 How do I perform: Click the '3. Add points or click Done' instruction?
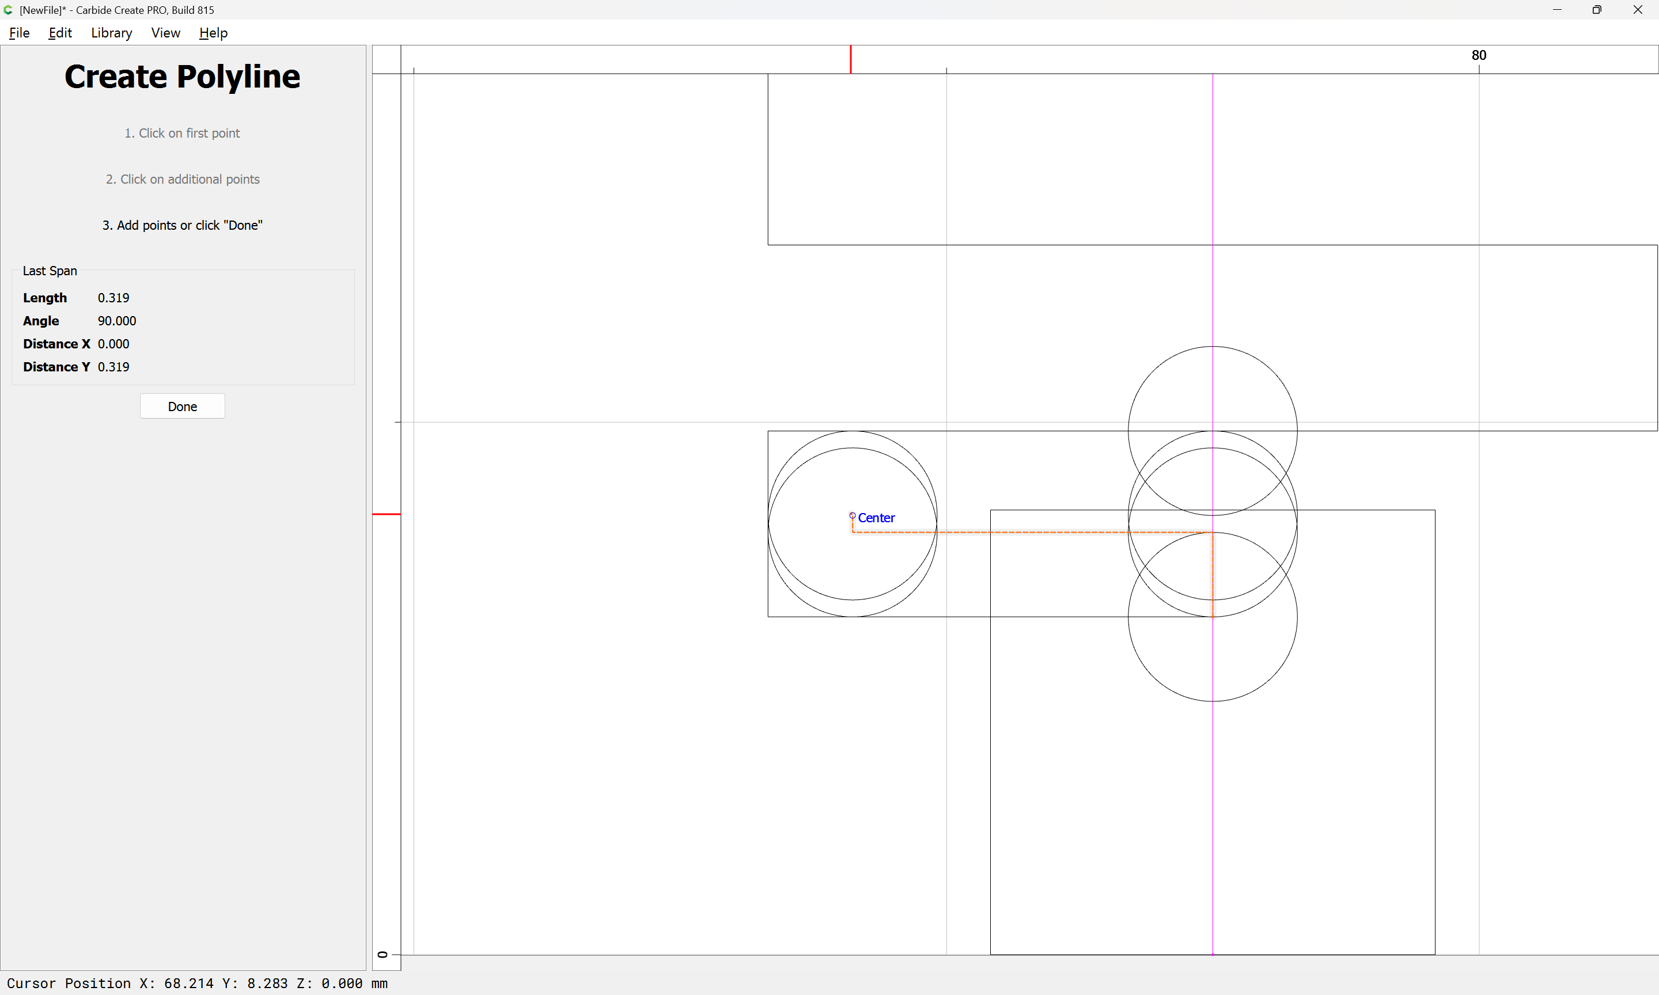(x=183, y=225)
